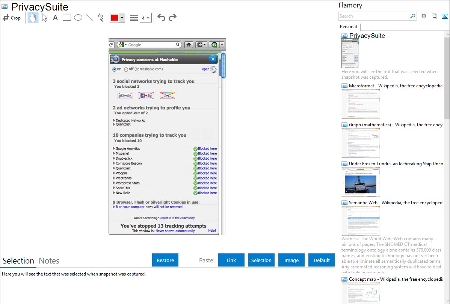450x304 pixels.
Task: Click the red color swatch
Action: coord(115,18)
